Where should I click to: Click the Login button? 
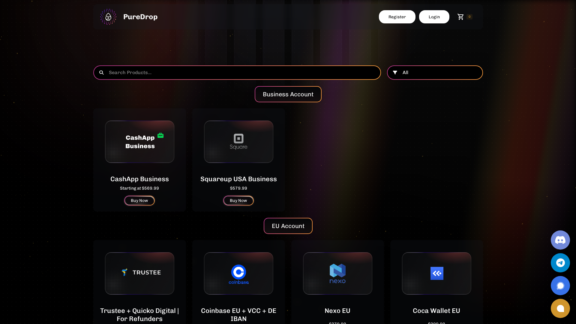(x=434, y=17)
